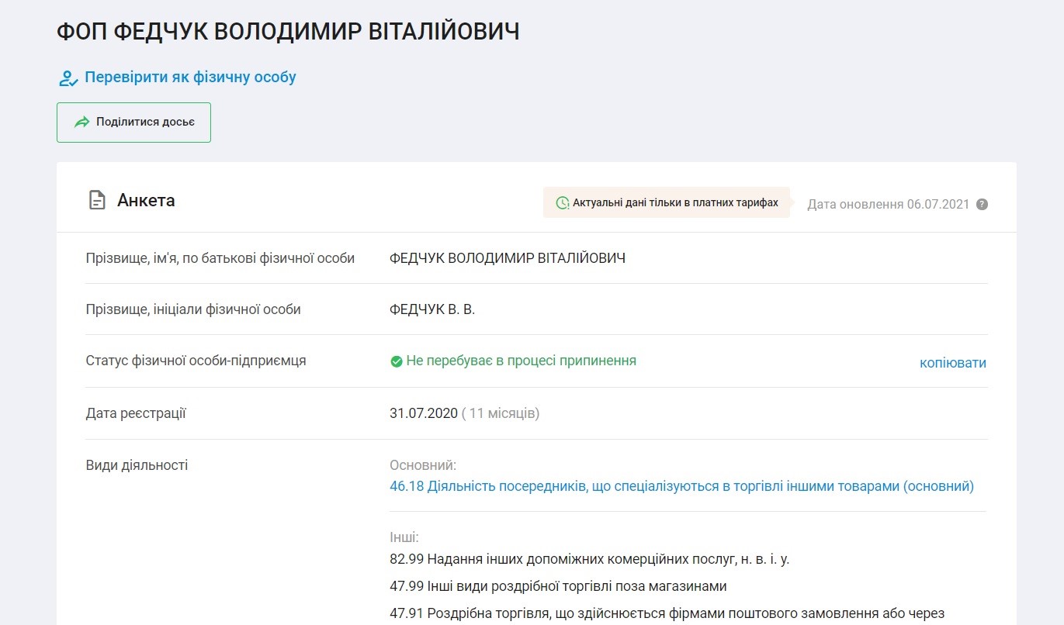Viewport: 1064px width, 625px height.
Task: Open the question mark help icon near update date
Action: coord(982,205)
